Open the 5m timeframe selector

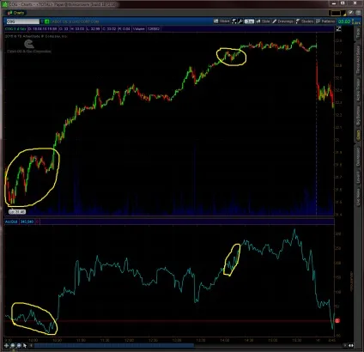(x=249, y=21)
